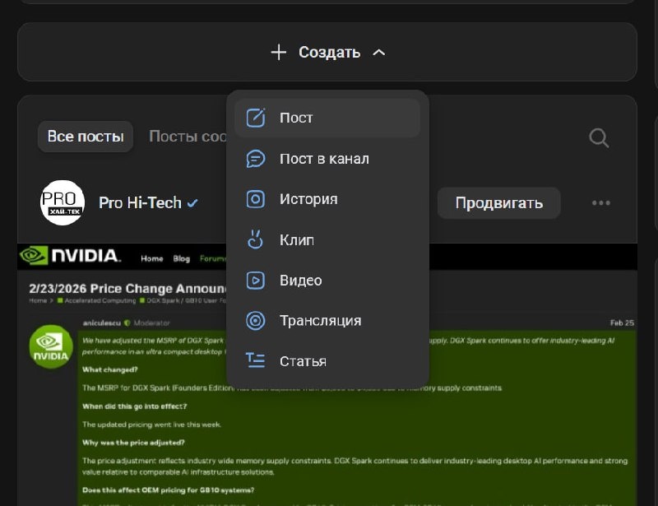658x506 pixels.
Task: Choose Пост в канал option
Action: [x=327, y=159]
